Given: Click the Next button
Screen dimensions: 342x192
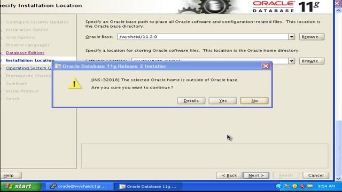Looking at the screenshot, I should tap(256, 175).
